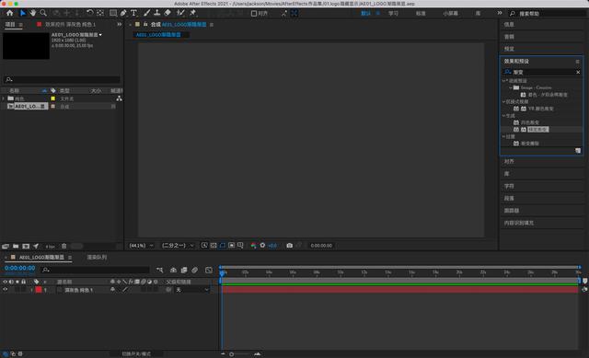Expand the folder row in Project panel
This screenshot has height=358, width=589.
coord(4,98)
